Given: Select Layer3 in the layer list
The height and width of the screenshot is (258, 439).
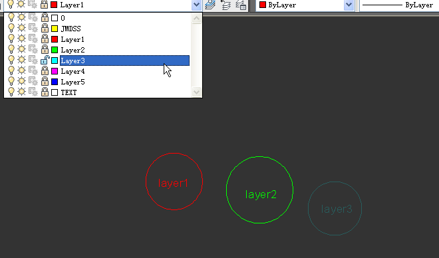Looking at the screenshot, I should tap(124, 61).
